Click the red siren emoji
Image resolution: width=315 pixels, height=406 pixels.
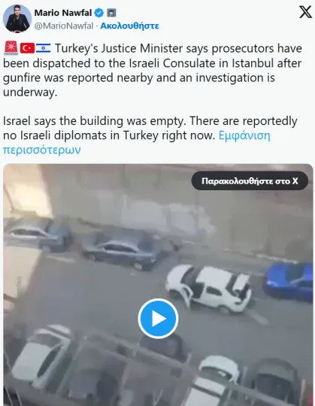coord(11,48)
